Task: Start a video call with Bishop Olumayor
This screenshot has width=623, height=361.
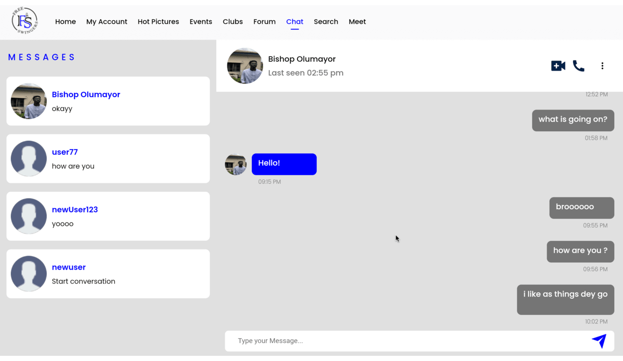Action: (558, 66)
